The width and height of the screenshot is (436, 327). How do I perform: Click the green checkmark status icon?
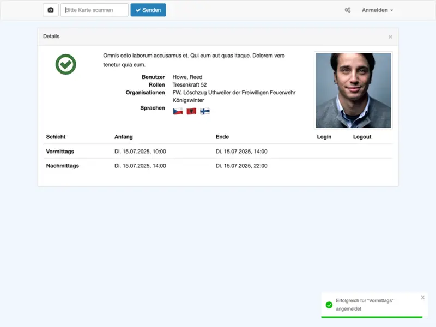[x=65, y=64]
